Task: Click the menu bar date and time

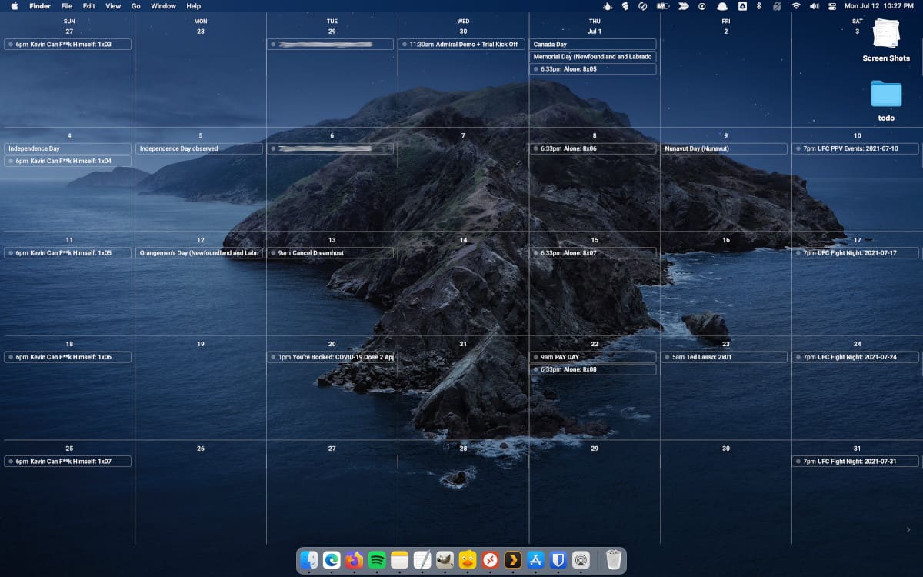Action: tap(879, 6)
